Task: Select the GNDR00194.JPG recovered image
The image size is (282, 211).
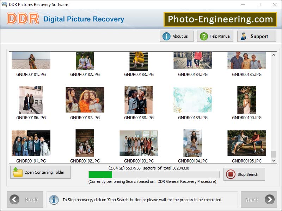Action: click(x=192, y=143)
